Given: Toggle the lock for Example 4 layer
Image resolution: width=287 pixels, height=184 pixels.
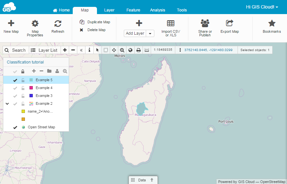Looking at the screenshot, I should click(x=23, y=88).
